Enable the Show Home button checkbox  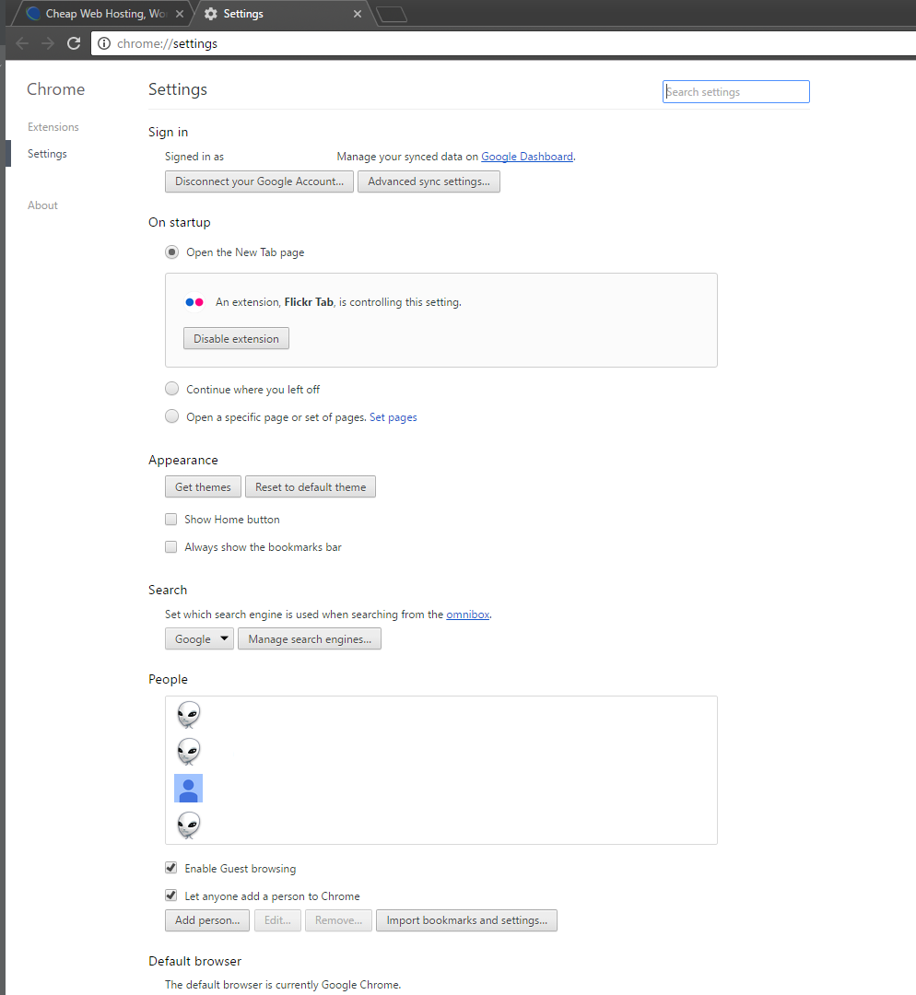click(x=170, y=519)
